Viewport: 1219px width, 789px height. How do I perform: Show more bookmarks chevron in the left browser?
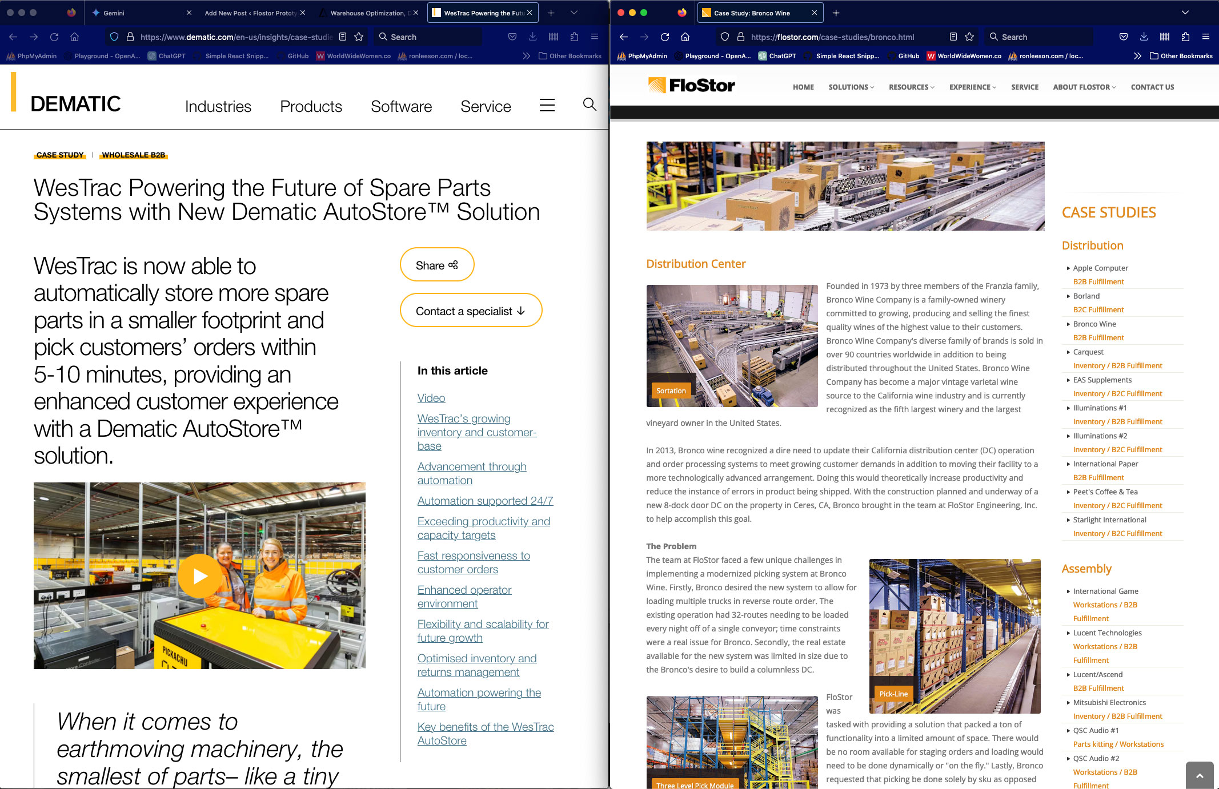coord(526,56)
